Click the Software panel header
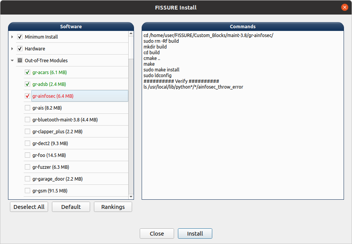 coord(71,26)
